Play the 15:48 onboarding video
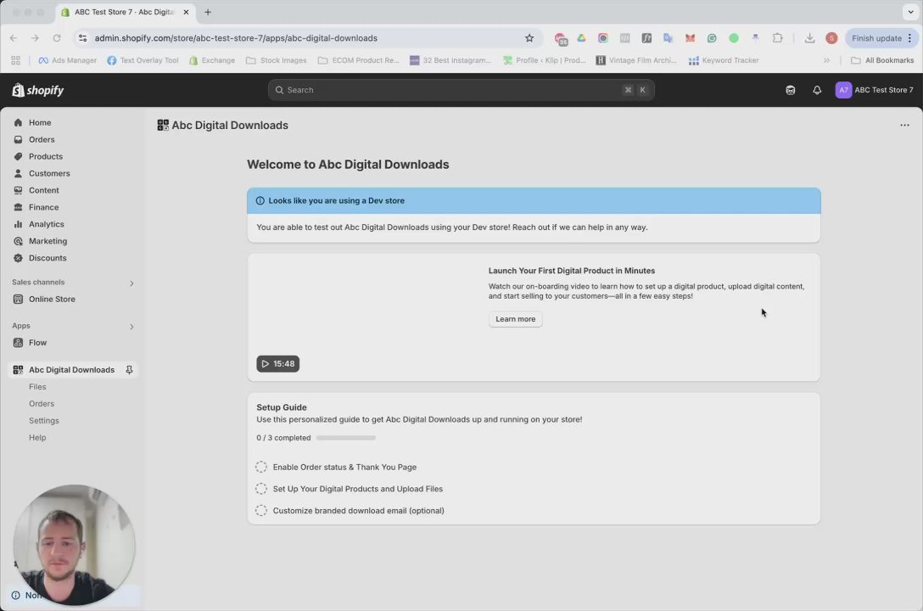 (278, 364)
